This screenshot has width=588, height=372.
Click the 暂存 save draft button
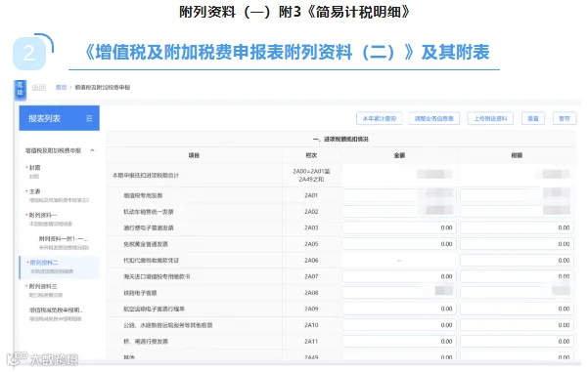point(565,119)
